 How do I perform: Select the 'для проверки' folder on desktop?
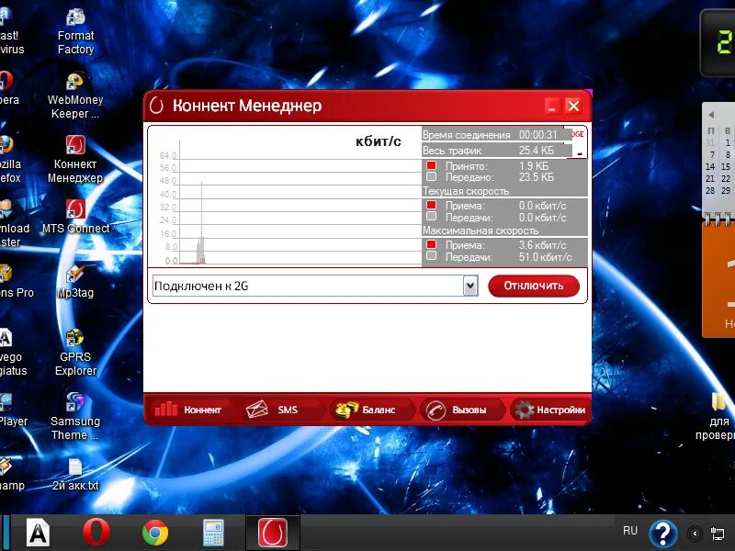pos(718,416)
